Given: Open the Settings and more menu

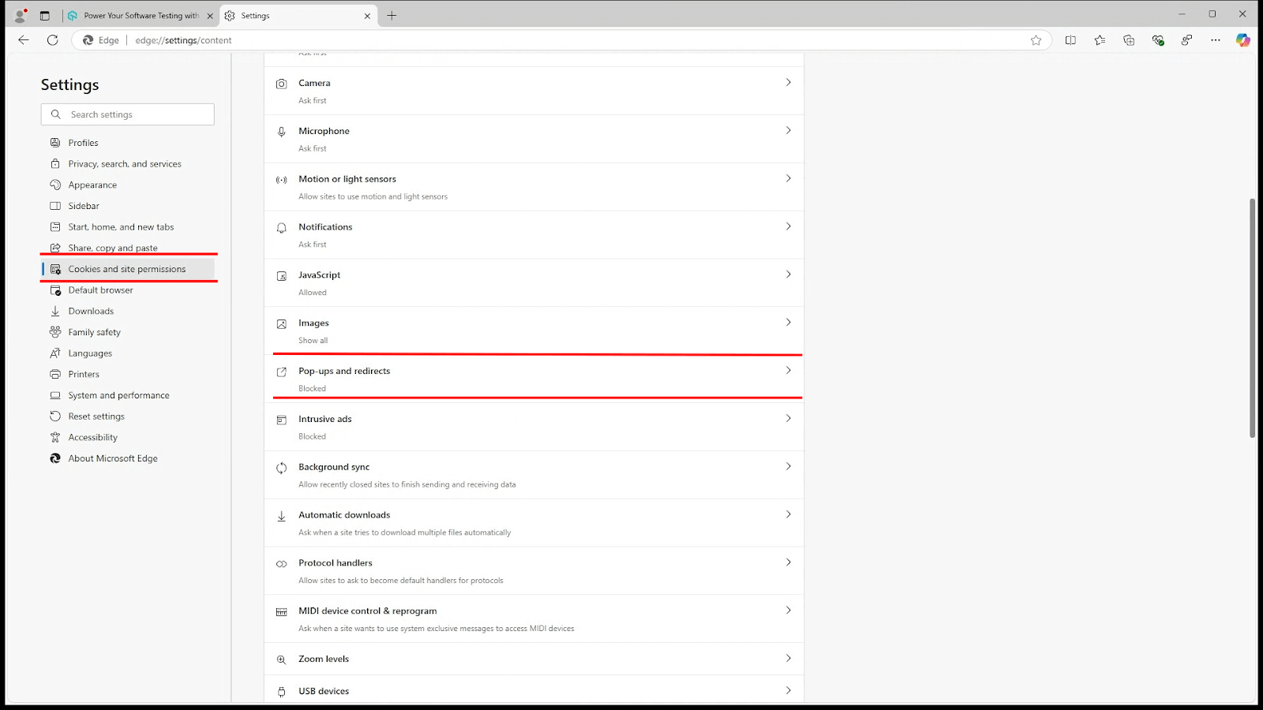Looking at the screenshot, I should (x=1215, y=40).
